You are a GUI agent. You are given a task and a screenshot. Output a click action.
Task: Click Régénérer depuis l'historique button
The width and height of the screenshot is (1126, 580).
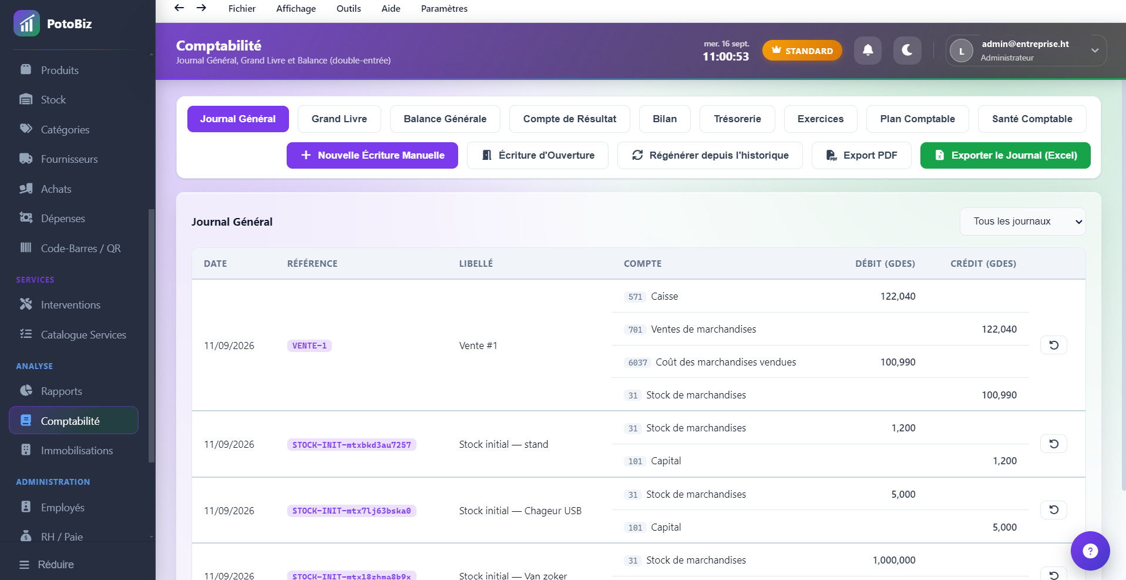pyautogui.click(x=710, y=155)
